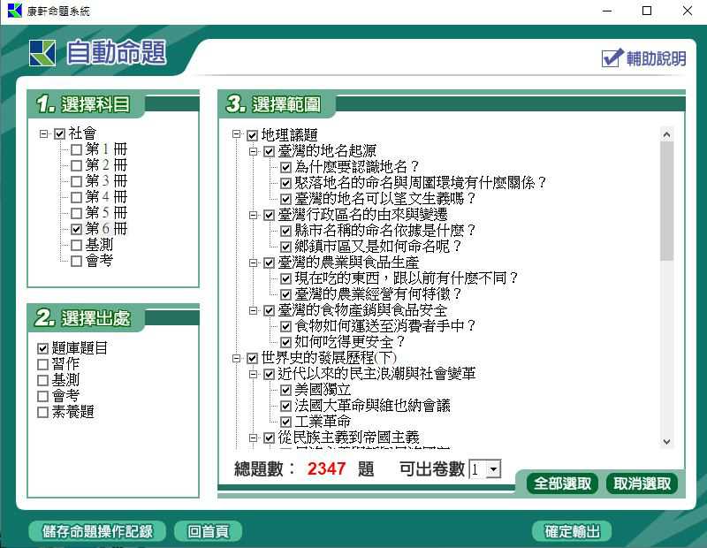
Task: Check the 第 1 冊 checkbox
Action: (x=77, y=149)
